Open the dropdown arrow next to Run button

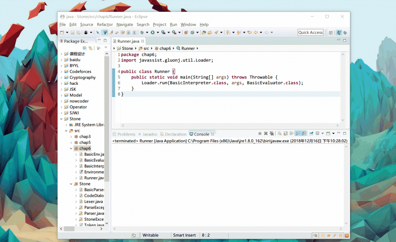(157, 32)
